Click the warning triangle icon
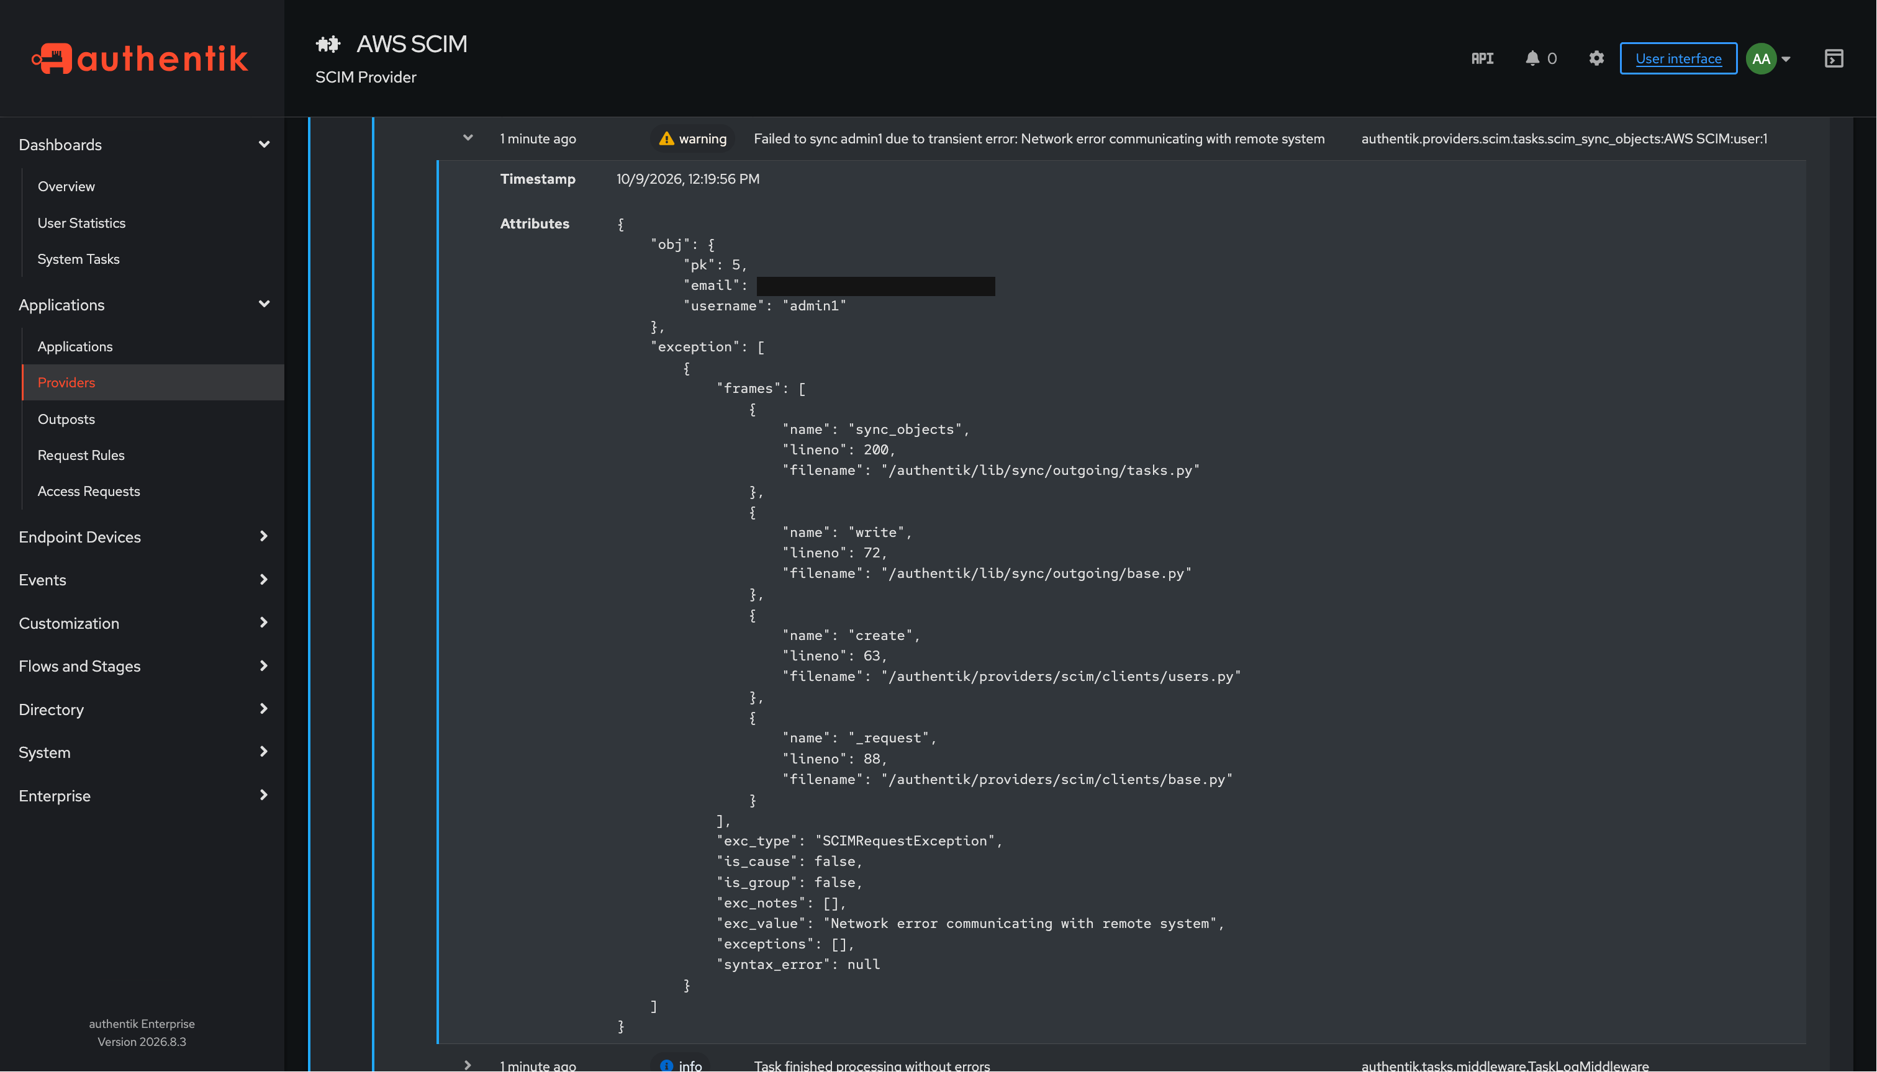The width and height of the screenshot is (1877, 1072). (x=666, y=138)
